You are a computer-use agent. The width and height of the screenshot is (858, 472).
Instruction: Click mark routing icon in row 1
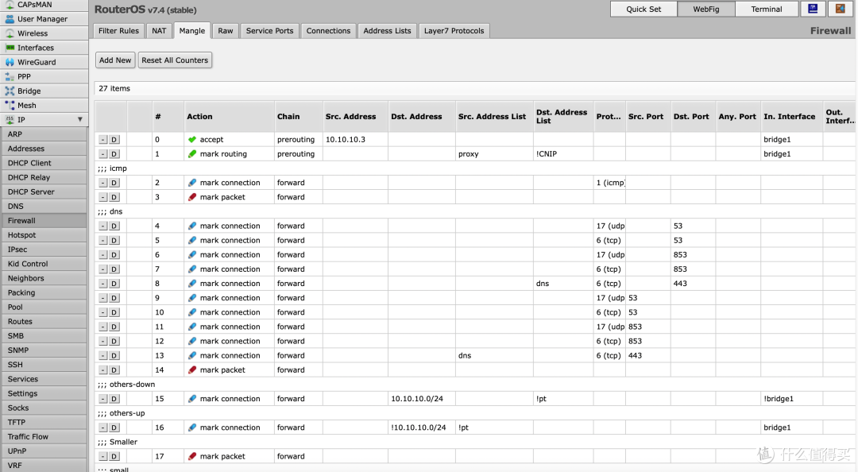(192, 154)
